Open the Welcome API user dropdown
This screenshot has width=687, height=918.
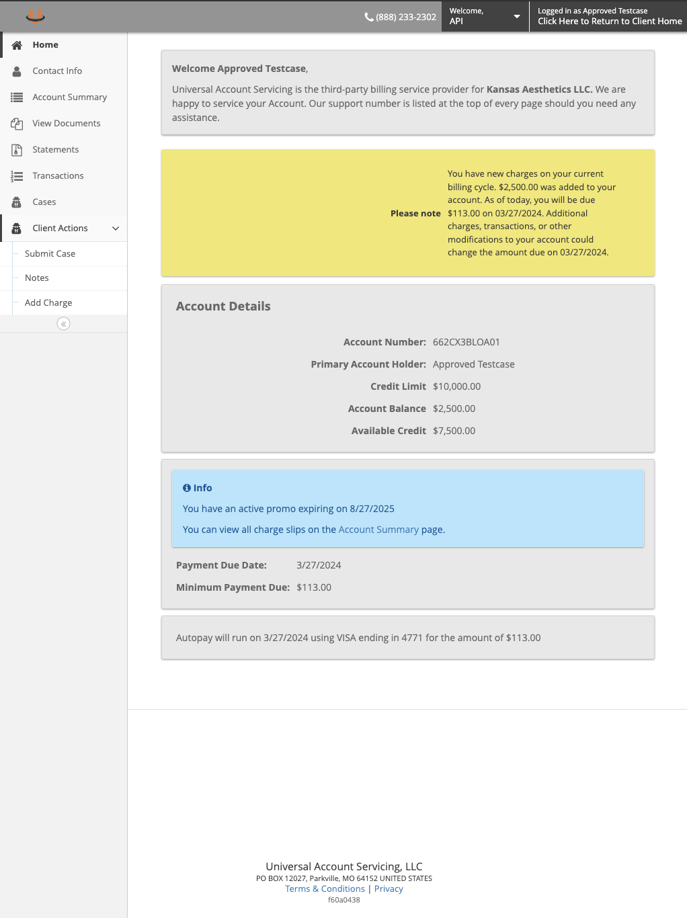tap(485, 16)
